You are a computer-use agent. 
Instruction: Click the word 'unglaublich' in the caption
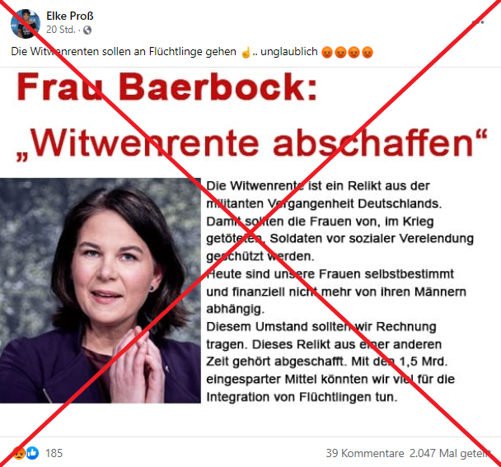[x=289, y=51]
